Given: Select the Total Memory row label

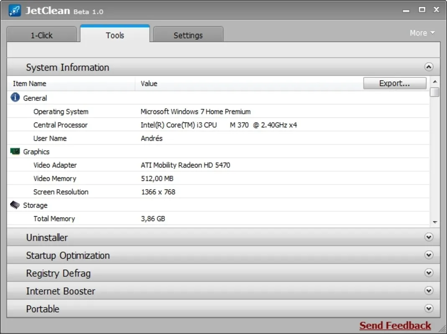Looking at the screenshot, I should (54, 219).
